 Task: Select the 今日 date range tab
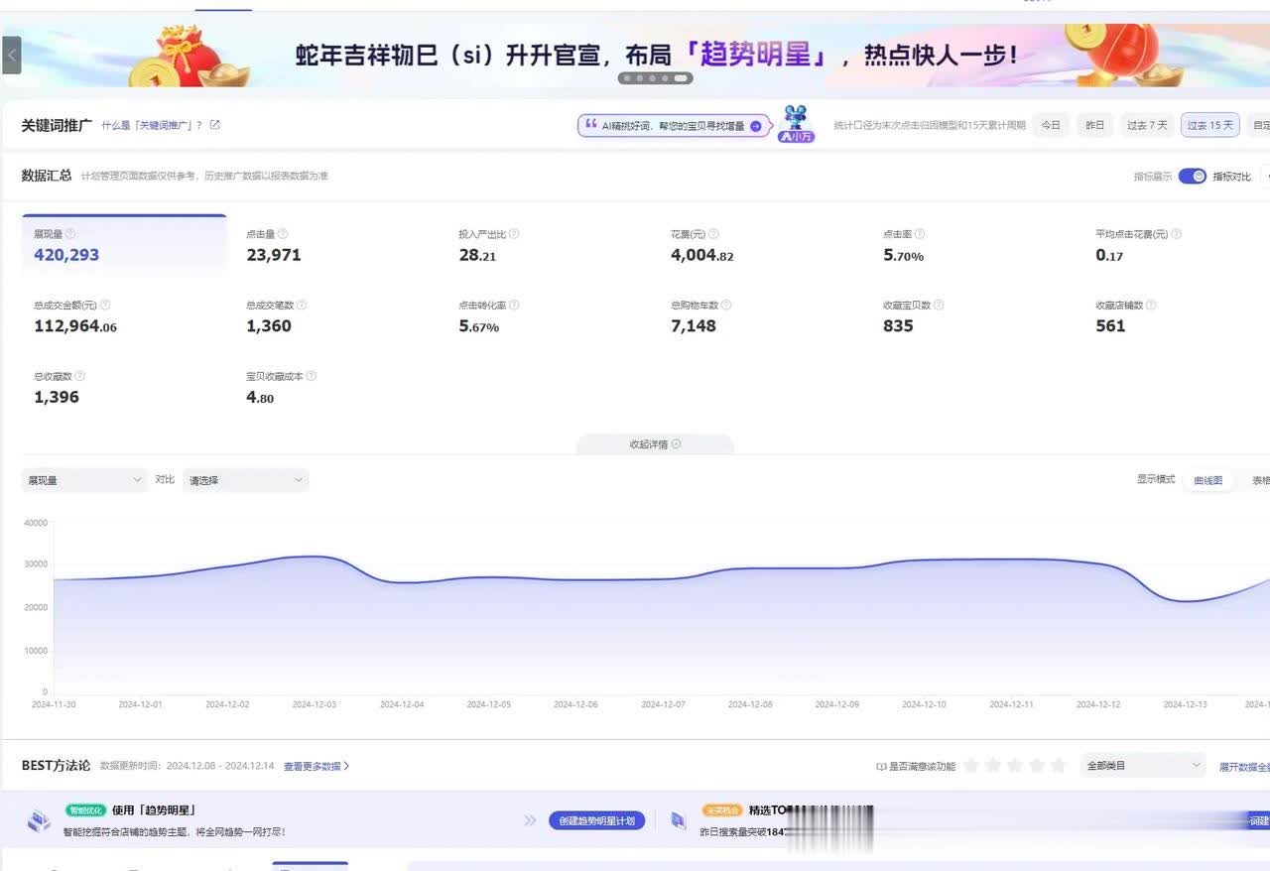[1051, 125]
